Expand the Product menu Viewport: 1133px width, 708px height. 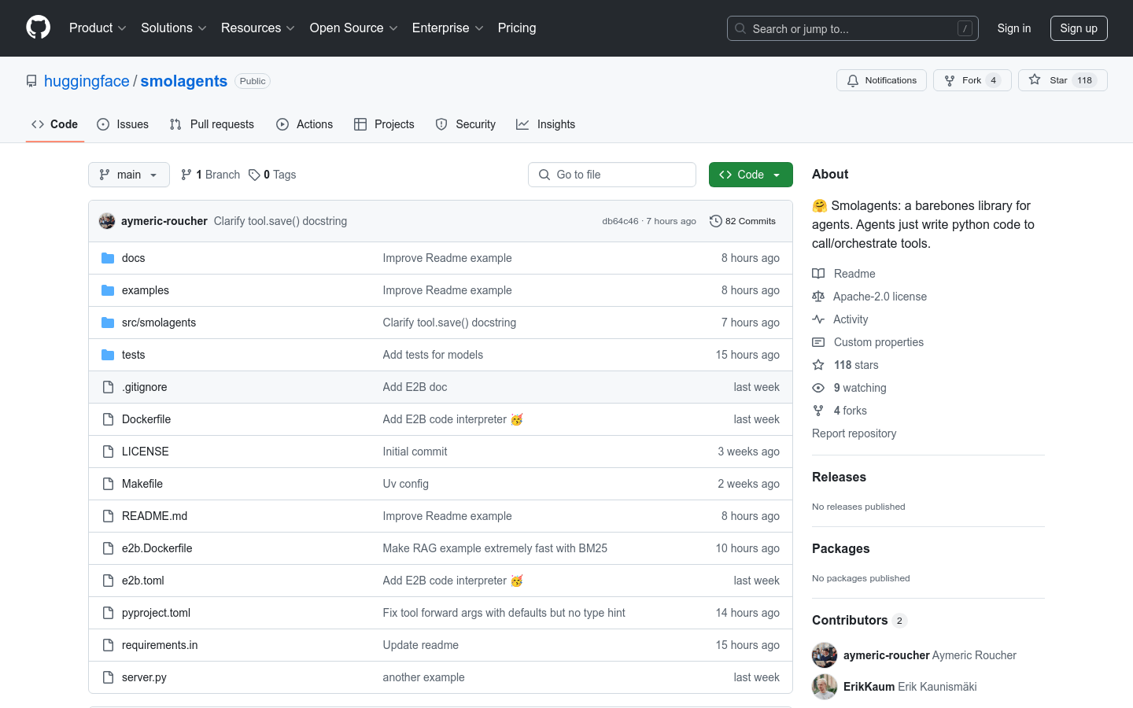coord(98,28)
